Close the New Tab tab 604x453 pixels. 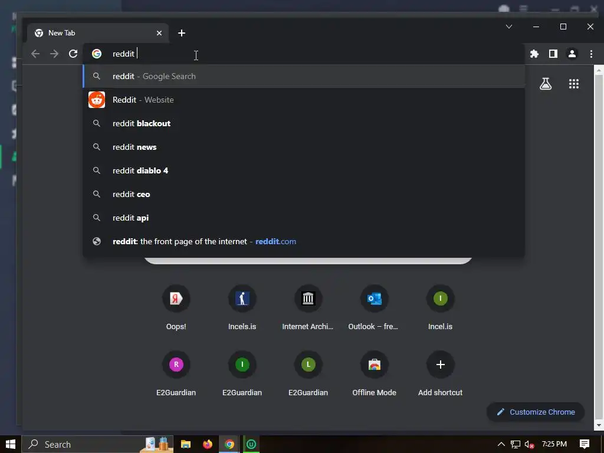tap(159, 33)
